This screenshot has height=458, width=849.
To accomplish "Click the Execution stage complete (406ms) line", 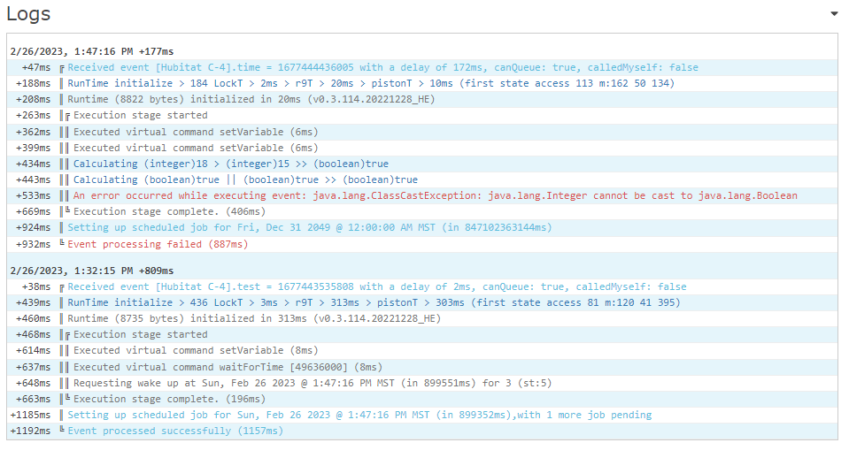I will 169,211.
